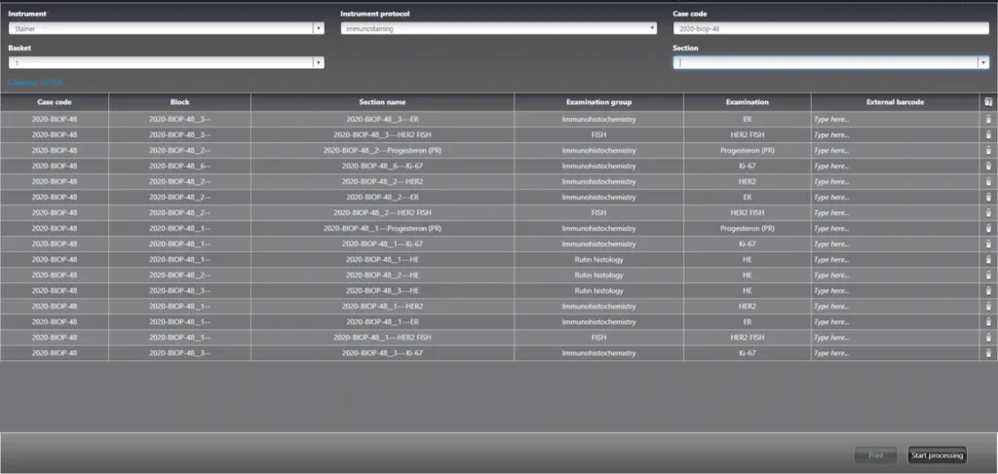
Task: Delete the 2020-BIOP-48_3---ER section row
Action: pos(988,119)
